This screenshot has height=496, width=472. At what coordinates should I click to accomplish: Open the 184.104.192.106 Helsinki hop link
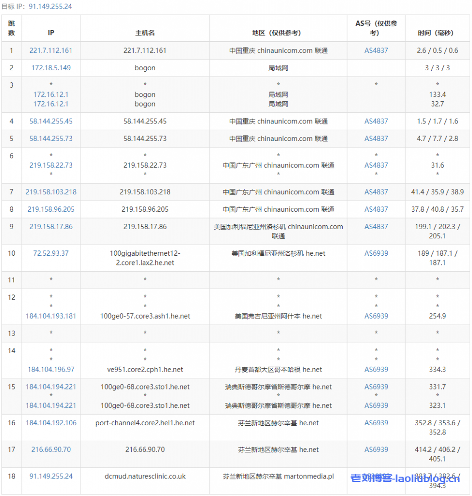pyautogui.click(x=51, y=423)
